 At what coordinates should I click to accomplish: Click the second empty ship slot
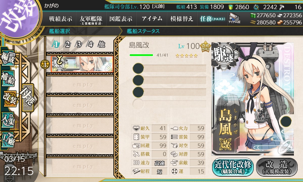(80, 105)
